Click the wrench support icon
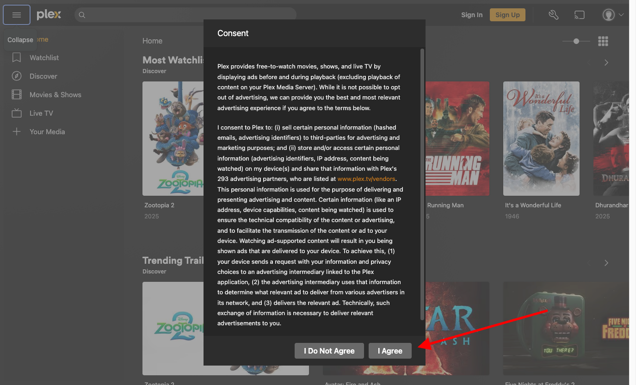 click(x=553, y=14)
